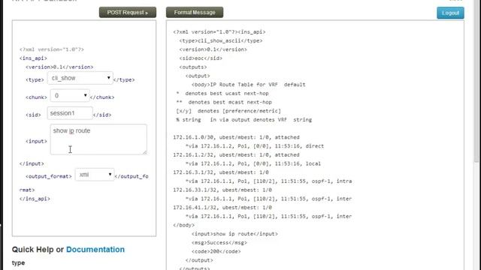Screen dimensions: 481x270
Task: Click the input textarea containing show ip route
Action: 98,139
